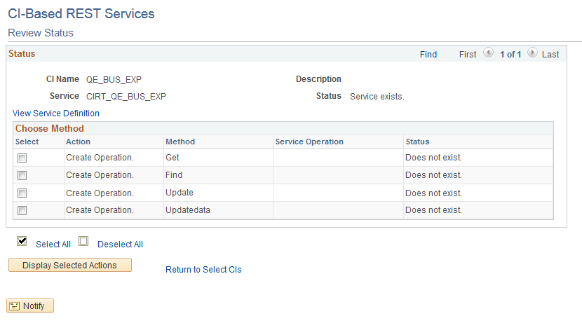Click the Status column header in grid
The image size is (582, 323).
click(418, 142)
